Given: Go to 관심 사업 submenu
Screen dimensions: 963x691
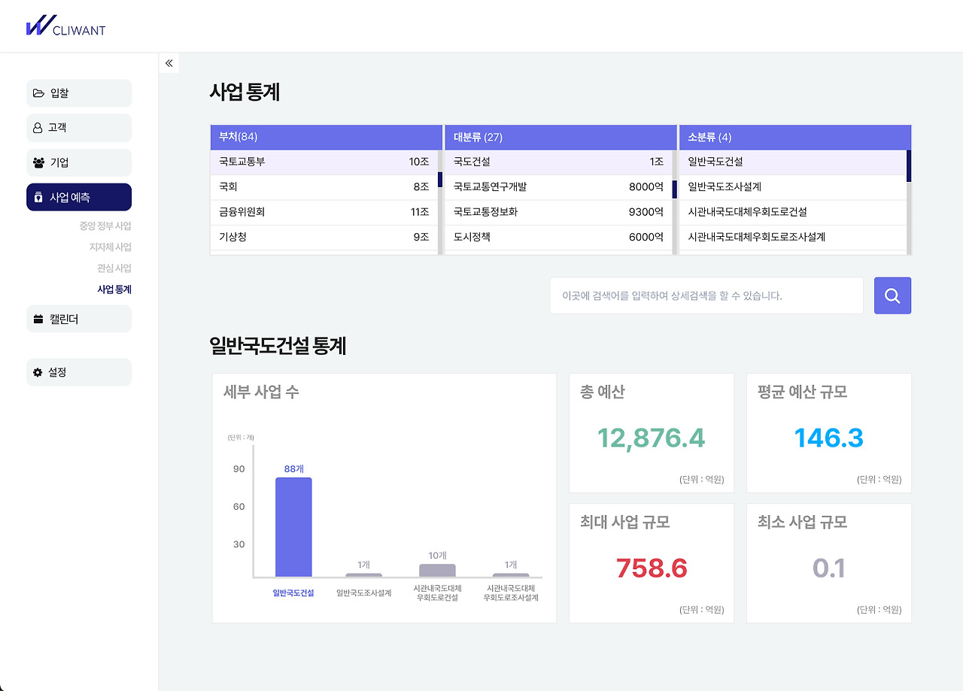Looking at the screenshot, I should tap(114, 268).
